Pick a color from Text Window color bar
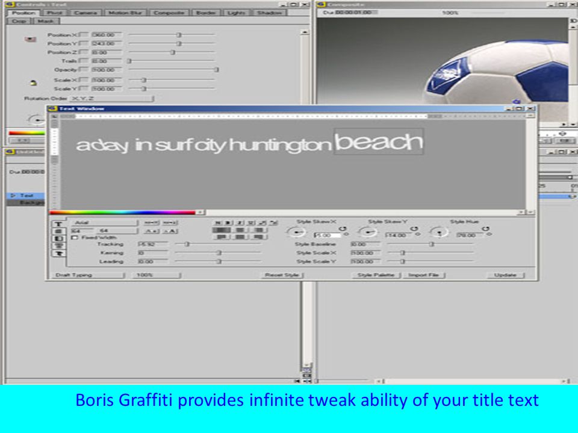This screenshot has width=578, height=433. click(122, 212)
